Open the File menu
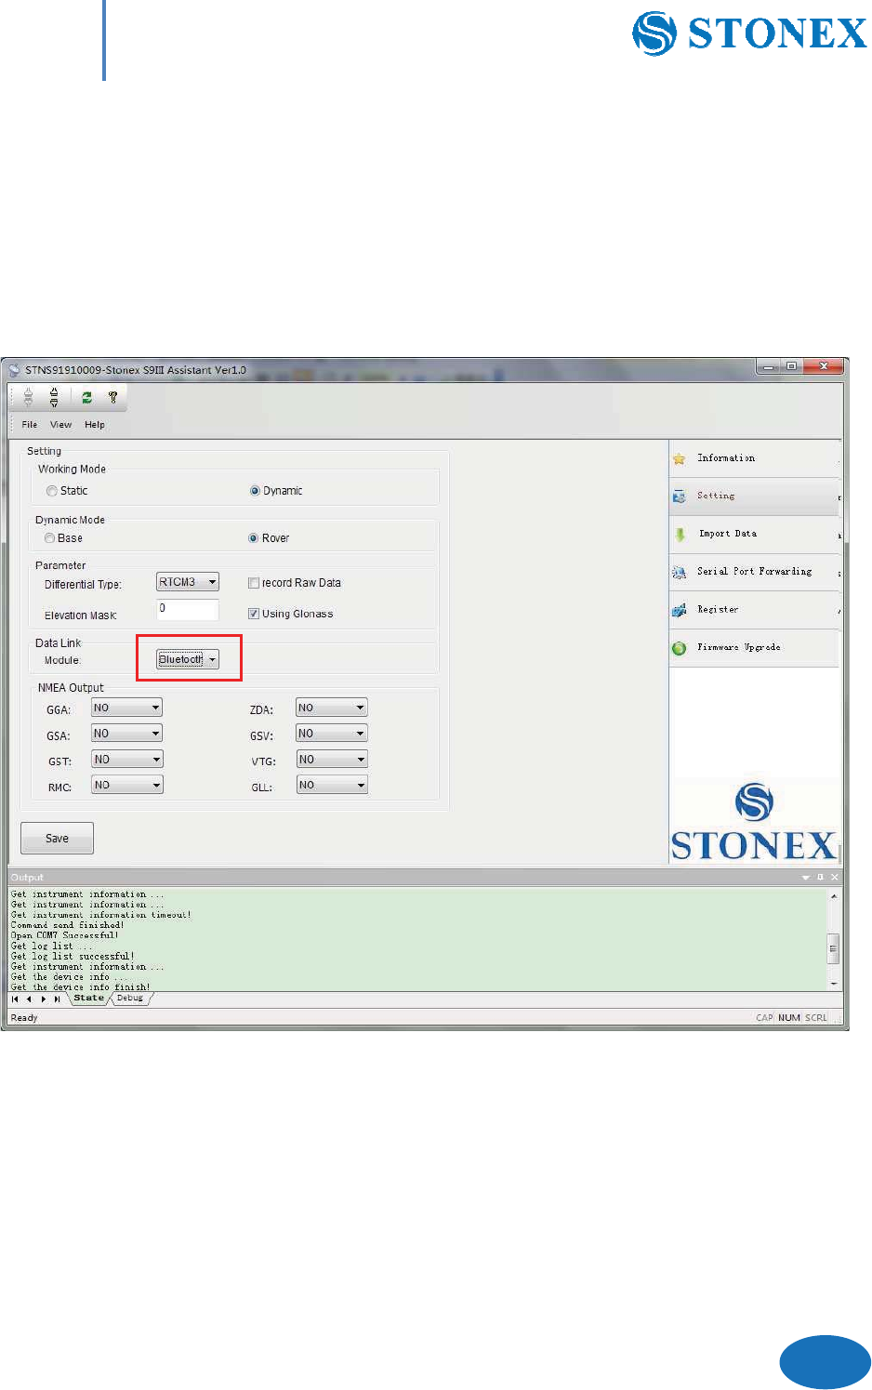 click(x=30, y=425)
